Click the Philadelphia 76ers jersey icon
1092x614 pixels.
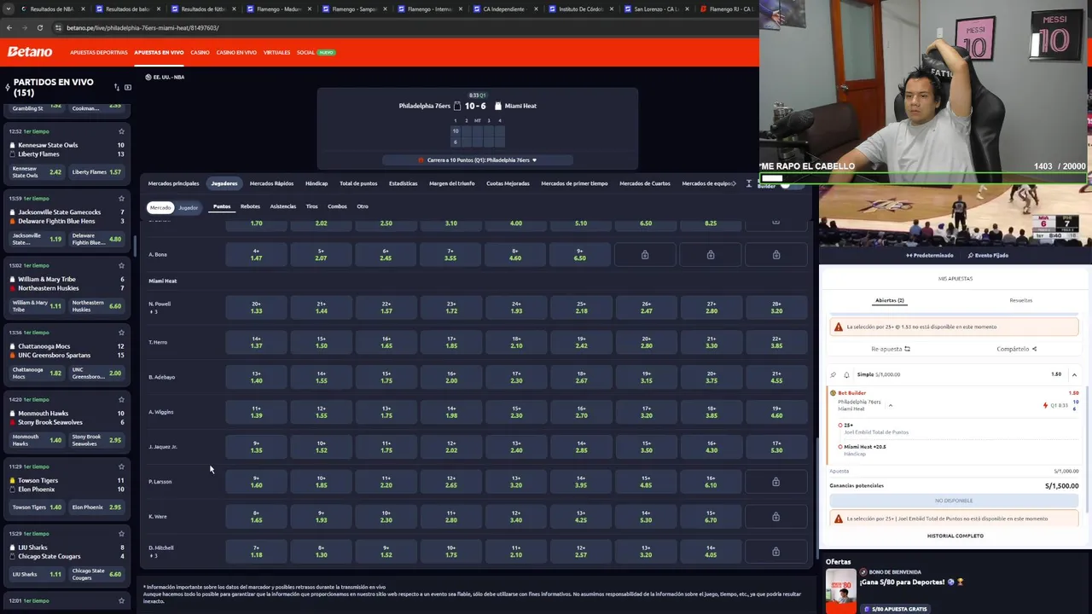pos(457,106)
